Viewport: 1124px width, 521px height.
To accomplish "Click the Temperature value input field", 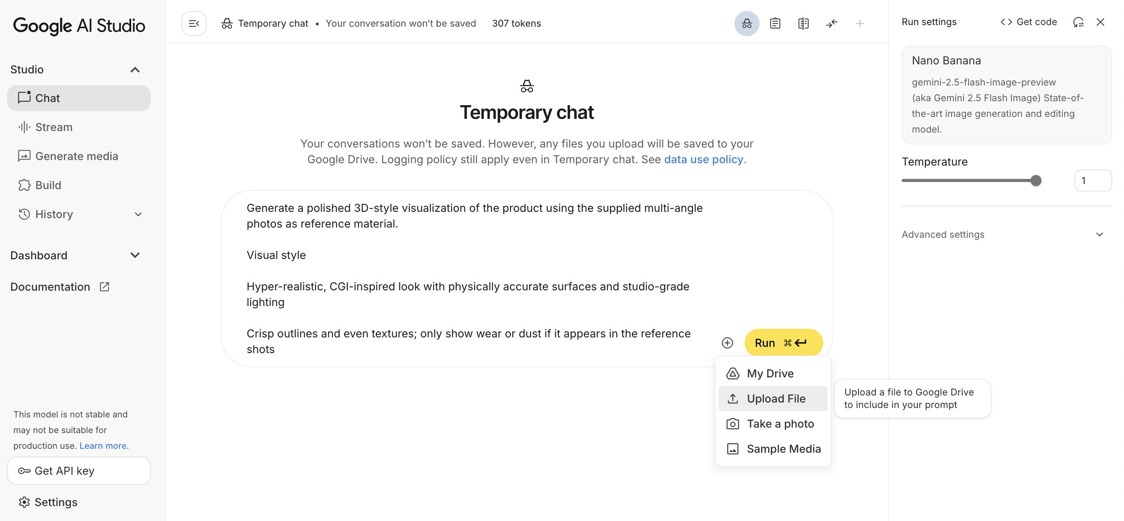I will click(x=1093, y=180).
